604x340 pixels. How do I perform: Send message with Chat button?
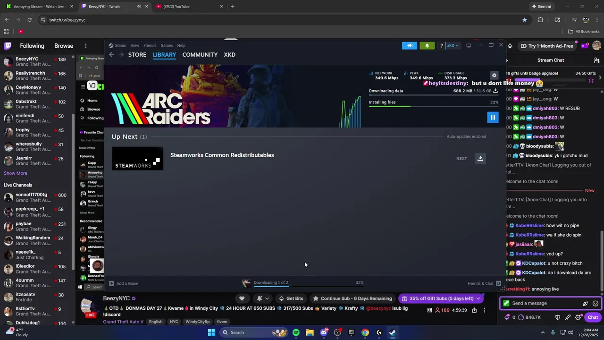click(x=593, y=317)
